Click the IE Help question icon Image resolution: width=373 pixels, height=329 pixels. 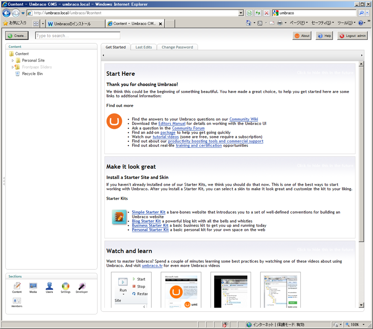click(361, 23)
